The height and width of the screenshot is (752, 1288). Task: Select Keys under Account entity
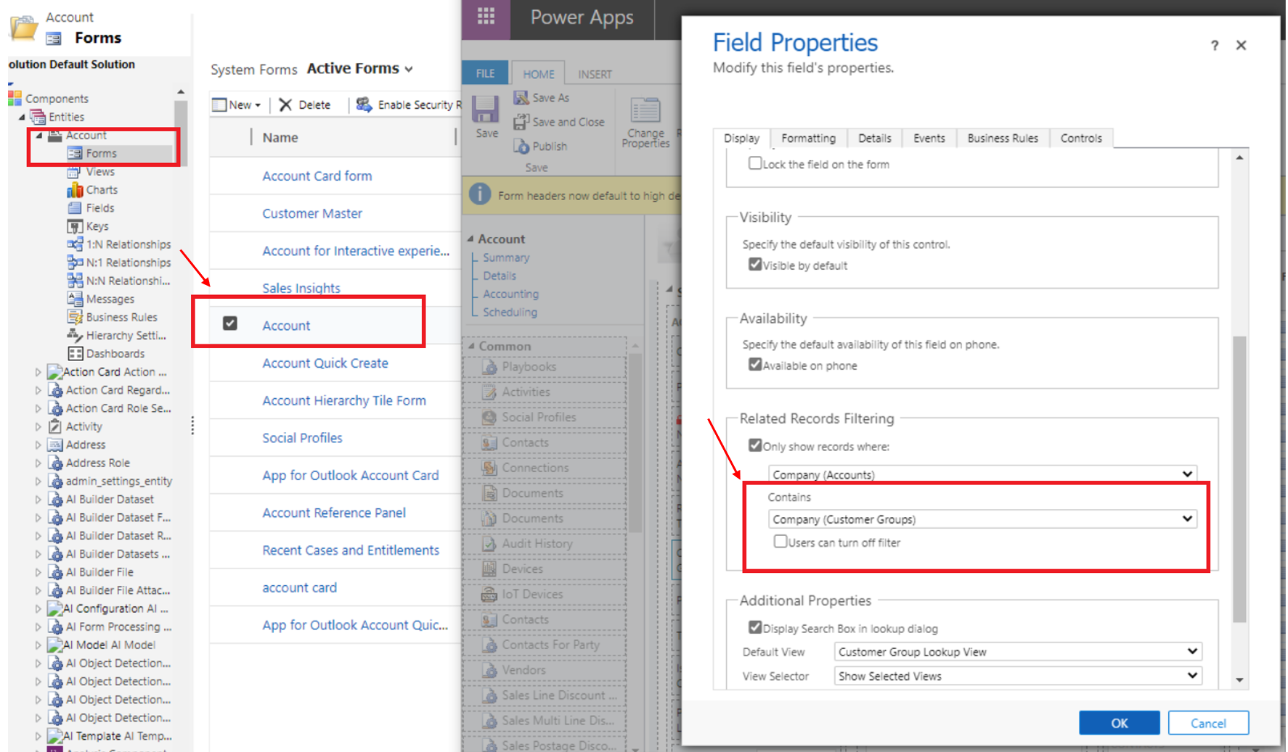point(97,226)
